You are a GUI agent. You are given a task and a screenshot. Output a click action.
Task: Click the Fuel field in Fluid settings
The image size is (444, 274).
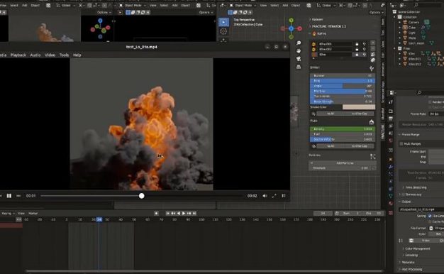click(x=343, y=134)
